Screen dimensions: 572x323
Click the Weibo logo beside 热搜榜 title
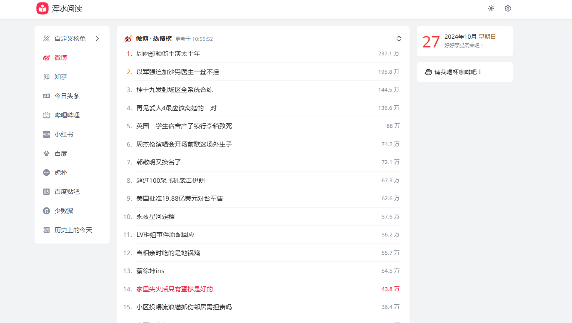point(128,39)
